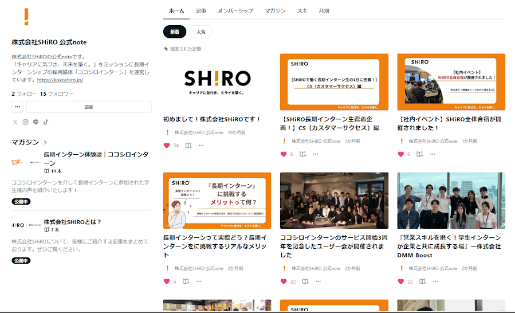
Task: Switch to the 月別 tab
Action: point(324,11)
